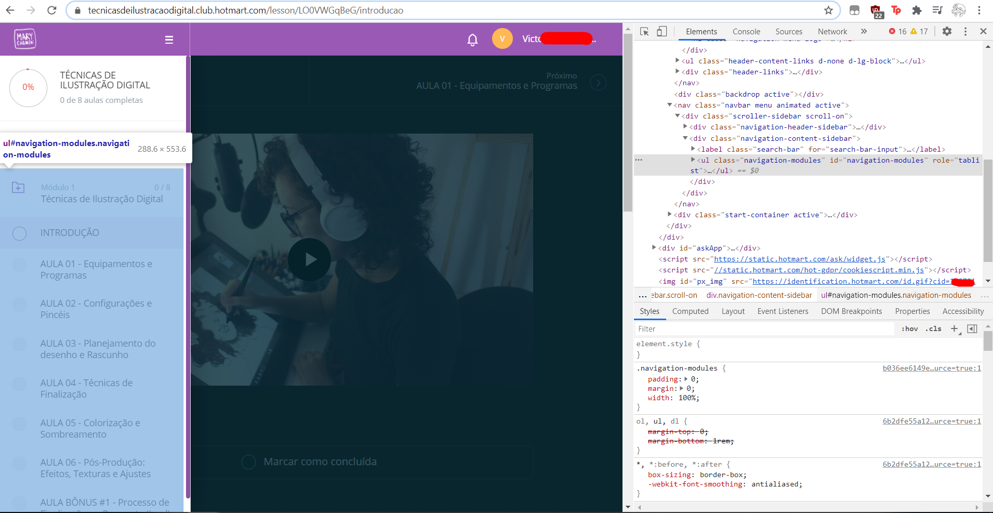Click the Styles Filter input field
993x513 pixels.
tap(764, 328)
